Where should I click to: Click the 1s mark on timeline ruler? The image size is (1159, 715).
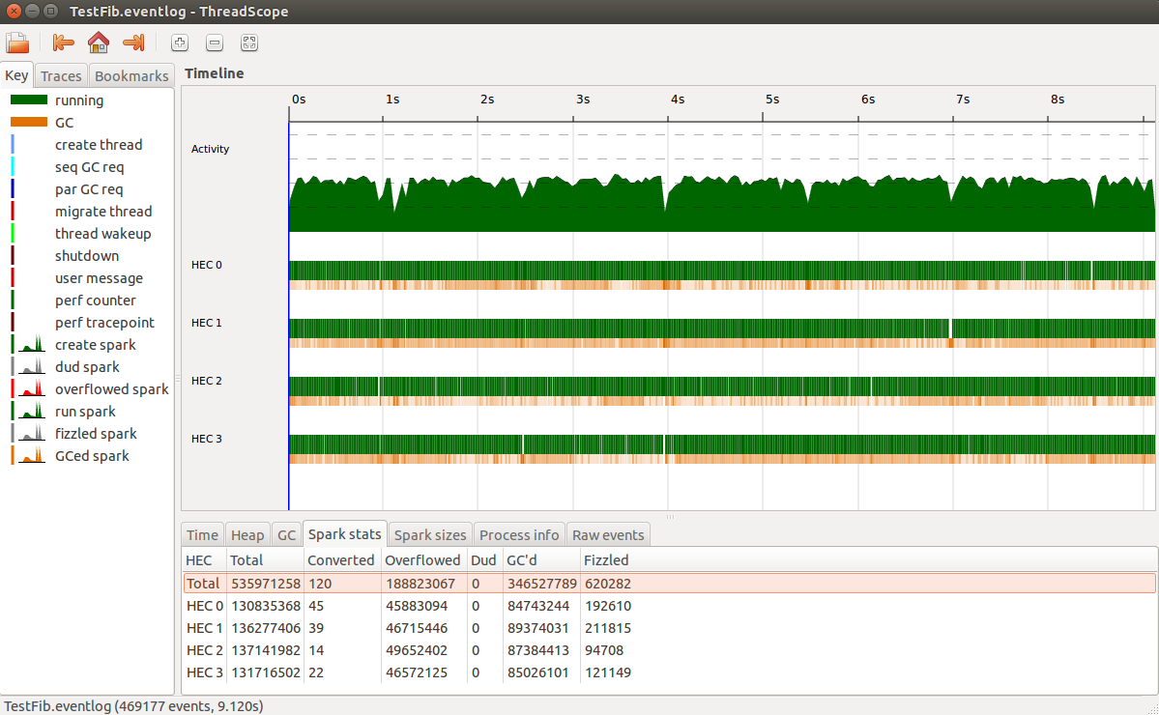click(x=391, y=99)
